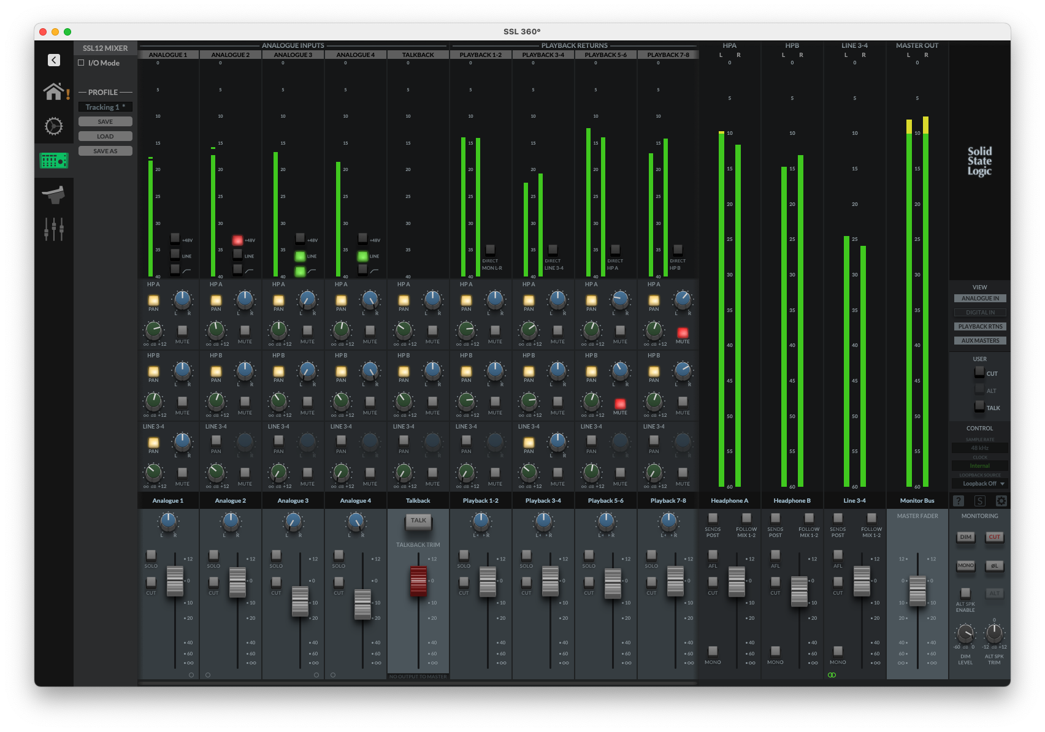Click the ØL phase invert button
This screenshot has height=732, width=1045.
(994, 565)
